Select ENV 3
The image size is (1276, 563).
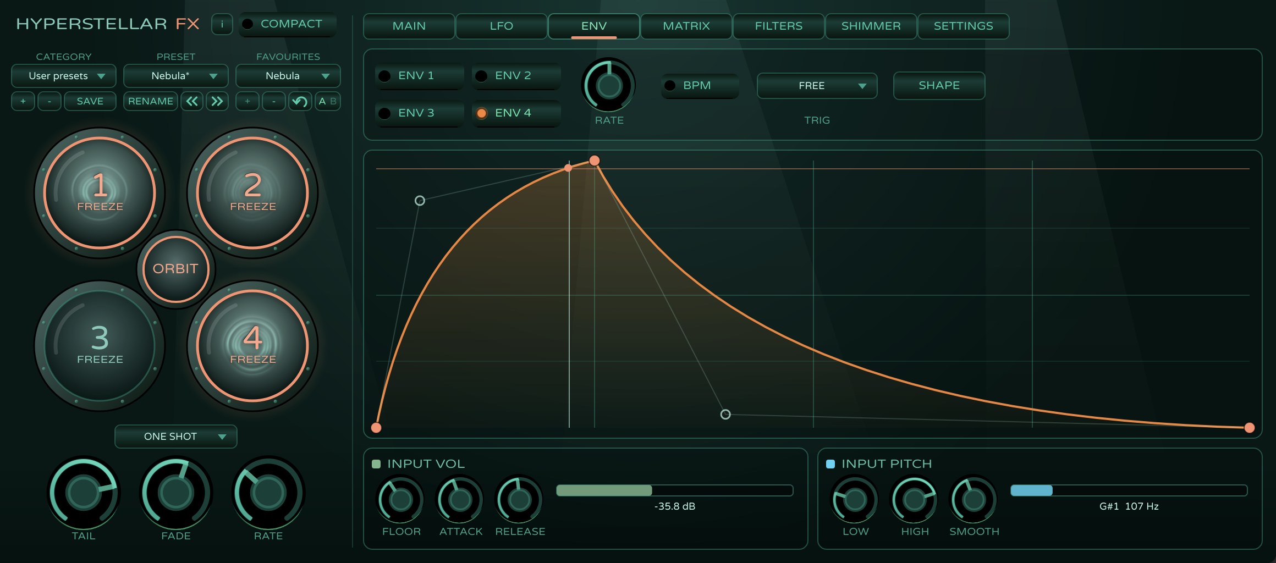point(420,113)
